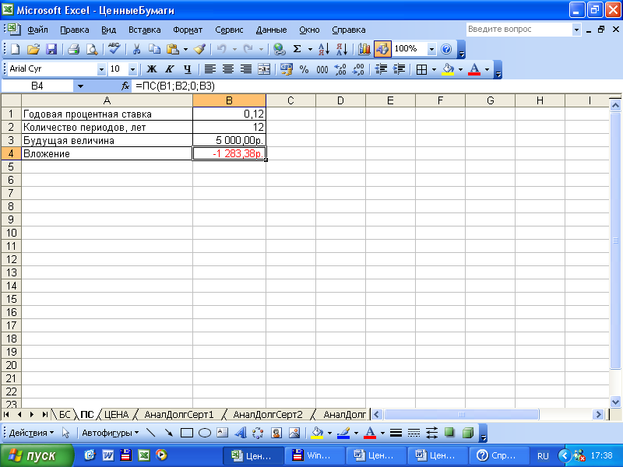Screen dimensions: 623x467
Task: Expand the 100% zoom dropdown
Action: coord(432,49)
